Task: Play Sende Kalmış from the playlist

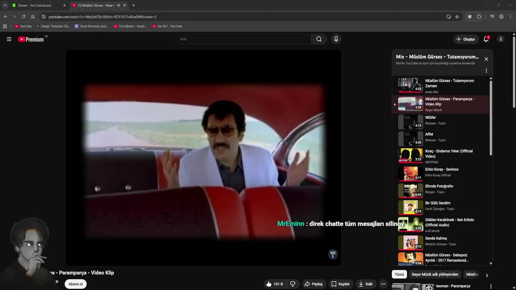Action: [x=441, y=242]
